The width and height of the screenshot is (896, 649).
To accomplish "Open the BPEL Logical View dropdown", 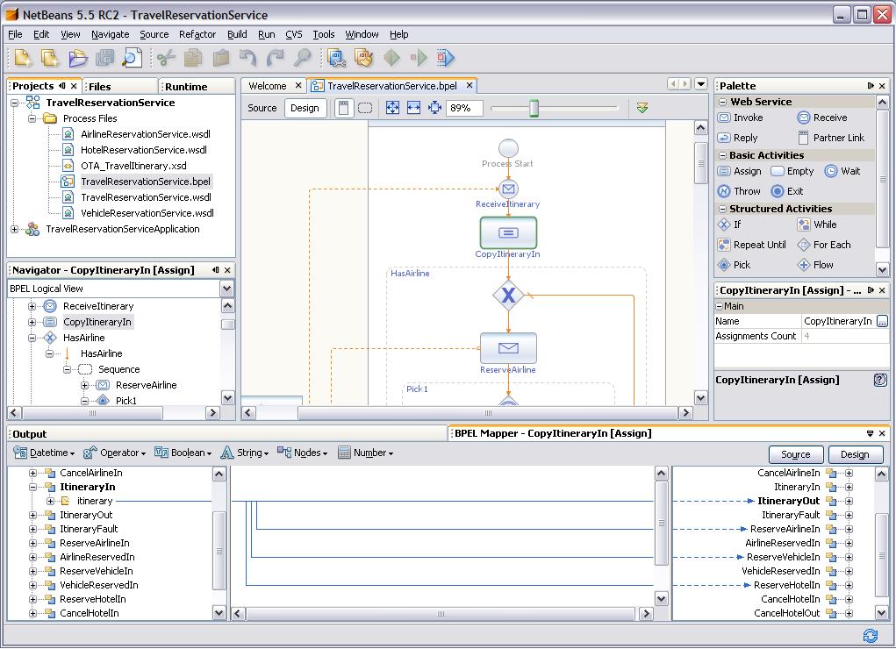I will (226, 289).
